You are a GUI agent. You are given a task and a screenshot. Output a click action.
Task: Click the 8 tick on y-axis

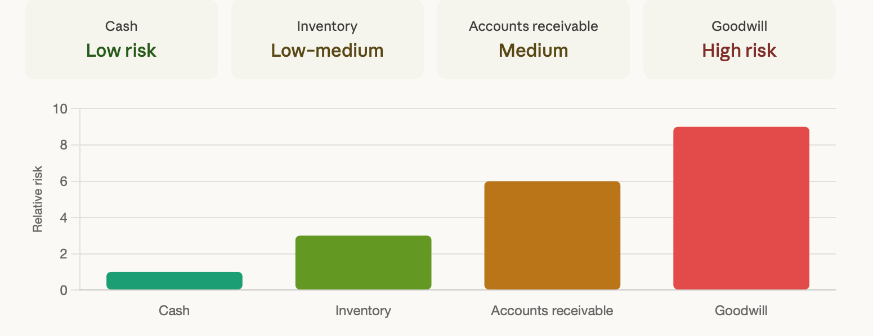click(x=64, y=146)
